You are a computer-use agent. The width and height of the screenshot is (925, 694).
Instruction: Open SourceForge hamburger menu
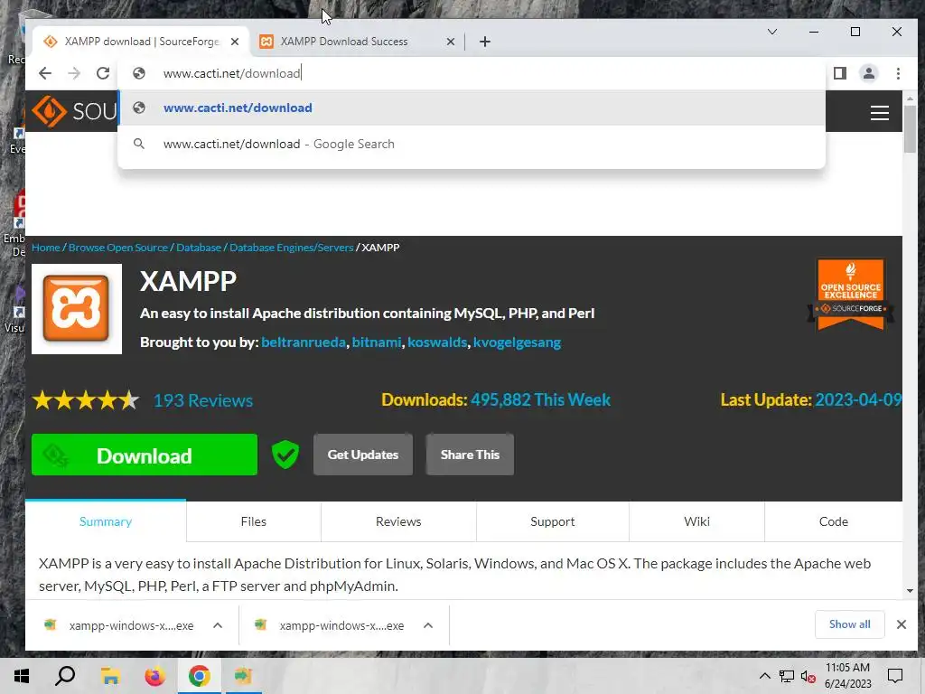click(880, 112)
